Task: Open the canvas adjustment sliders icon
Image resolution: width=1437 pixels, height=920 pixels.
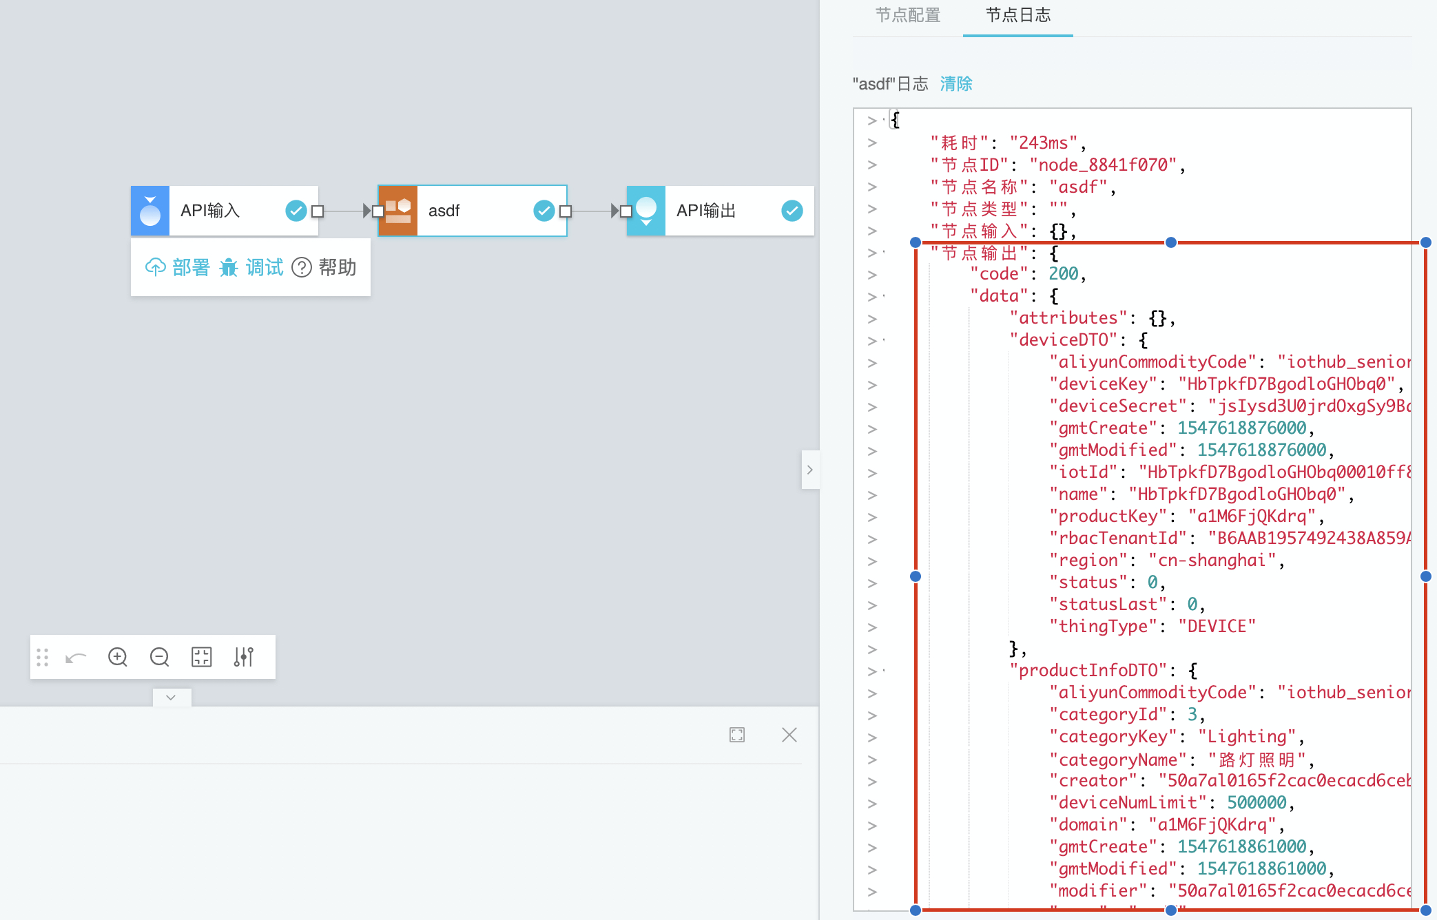Action: (x=244, y=657)
